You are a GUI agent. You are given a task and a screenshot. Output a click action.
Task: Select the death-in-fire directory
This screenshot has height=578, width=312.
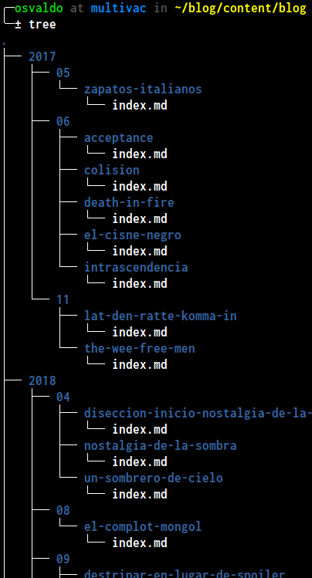point(129,203)
